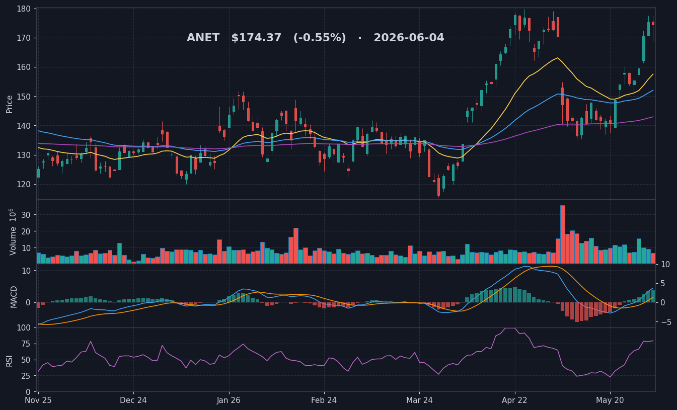Image resolution: width=677 pixels, height=410 pixels.
Task: Click the Nov 25 date label
Action: tap(38, 400)
